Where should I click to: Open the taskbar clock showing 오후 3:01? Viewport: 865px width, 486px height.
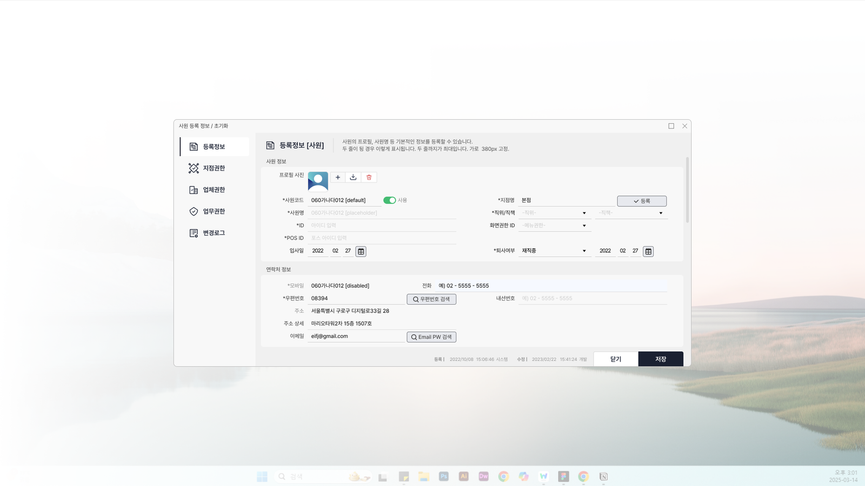pos(843,476)
